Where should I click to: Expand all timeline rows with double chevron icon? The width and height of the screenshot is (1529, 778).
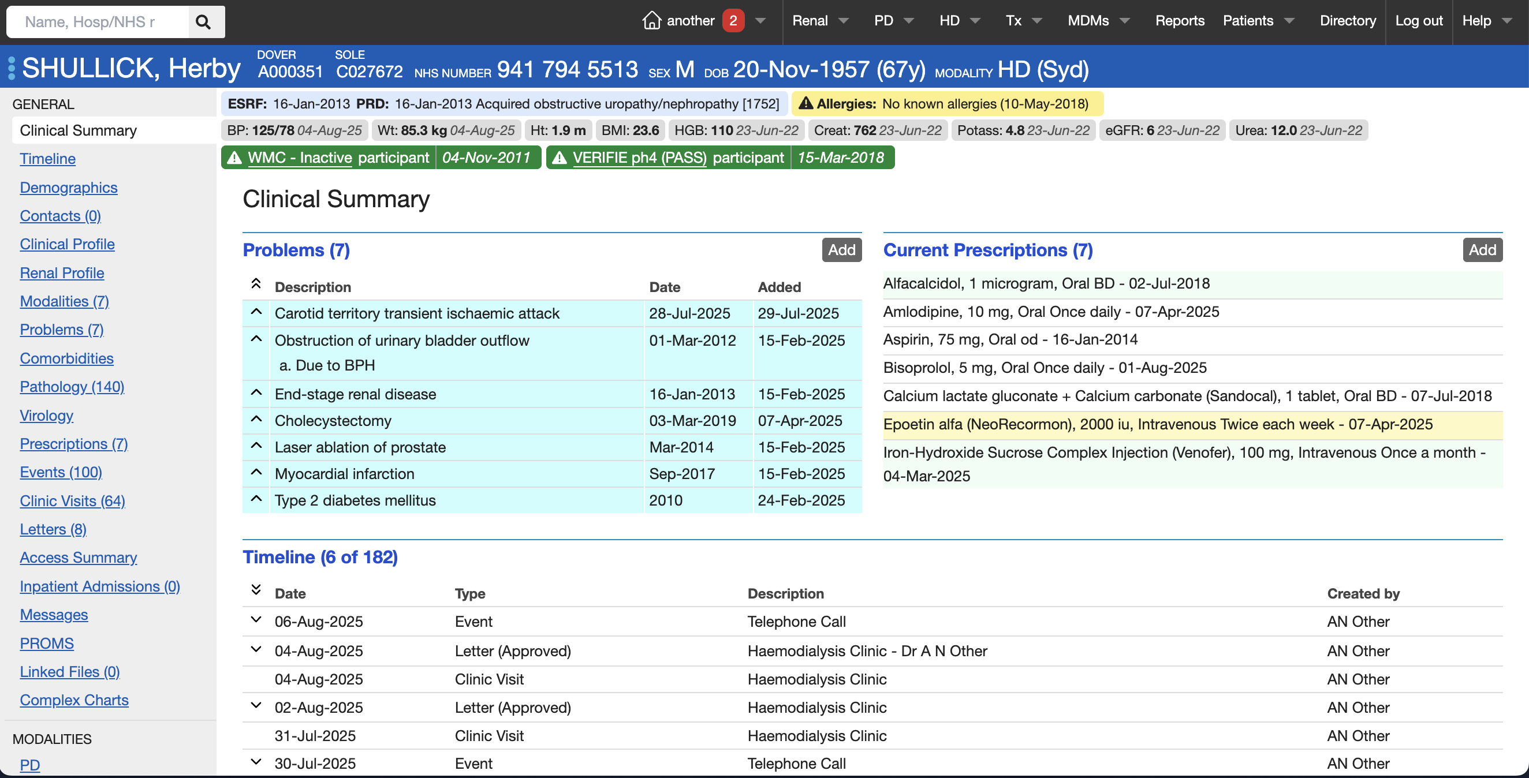point(256,589)
